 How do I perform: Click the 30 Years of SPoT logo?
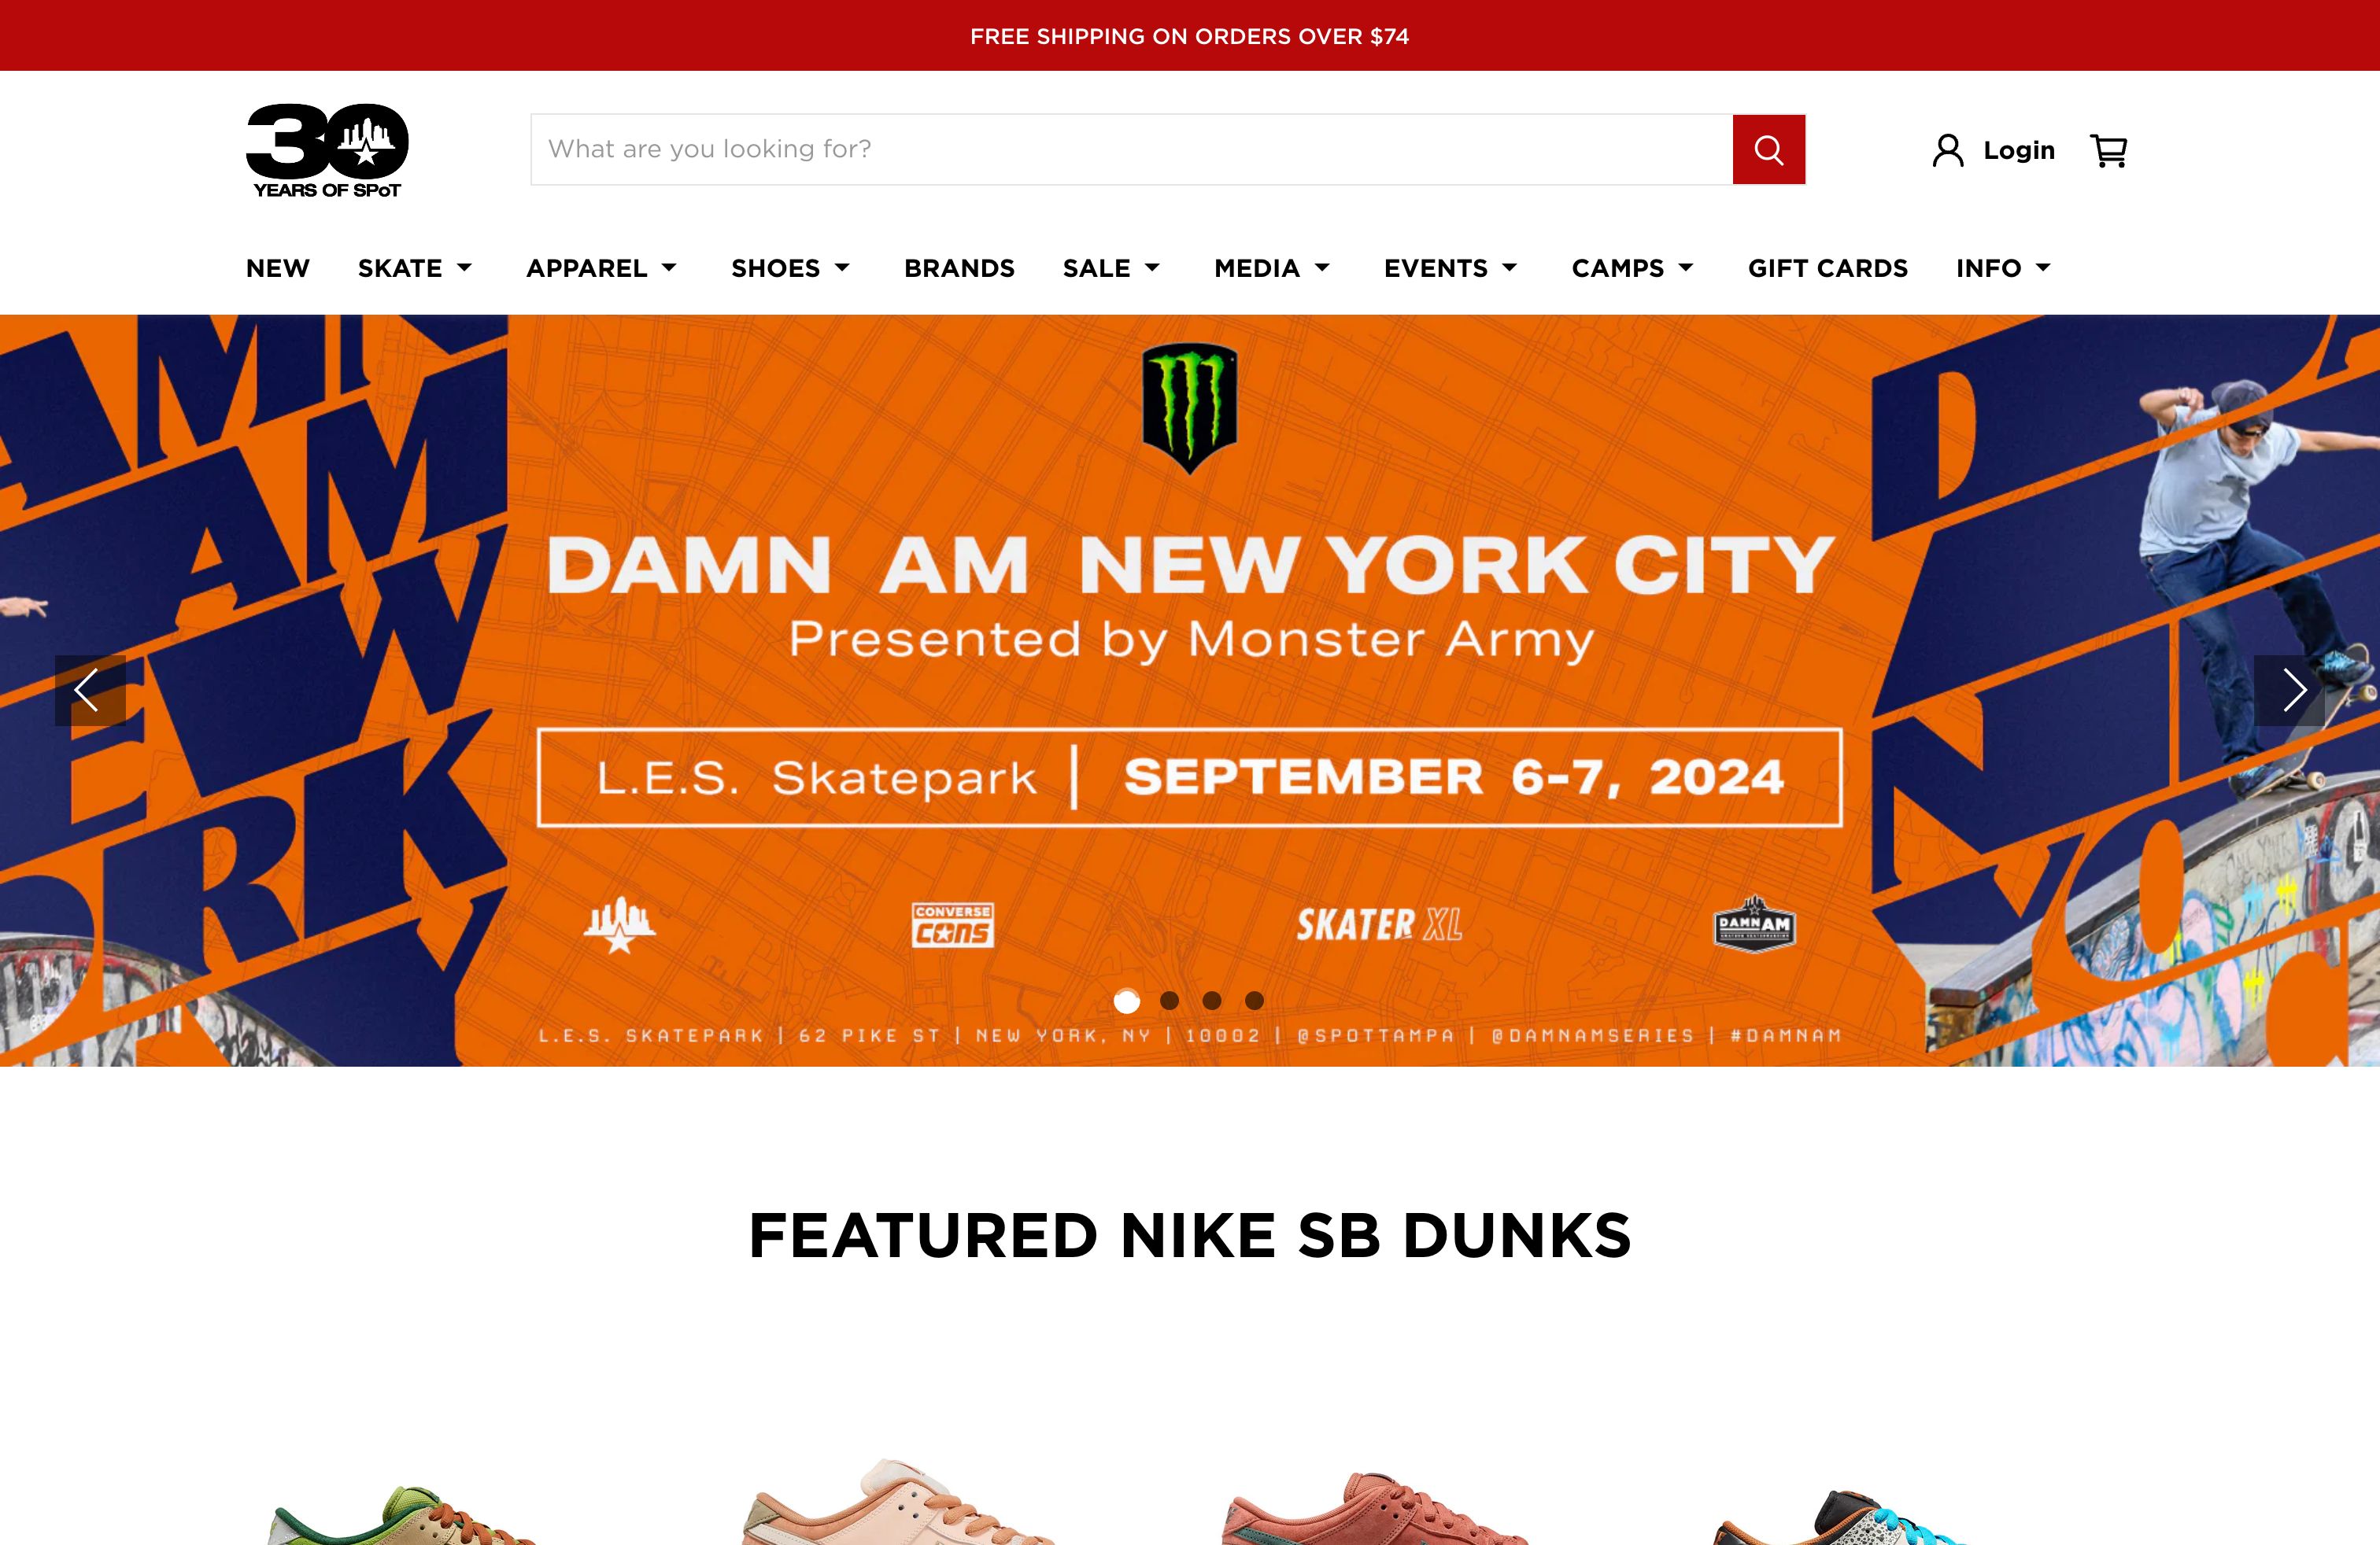click(327, 151)
